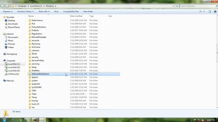Image resolution: width=218 pixels, height=122 pixels.
Task: Select the SysWOW64 folder name
Action: (x=36, y=87)
